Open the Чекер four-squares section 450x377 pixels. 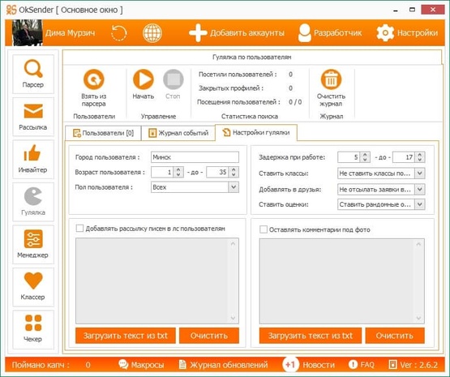tap(33, 329)
